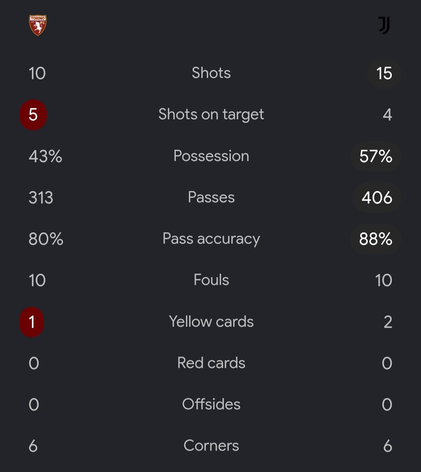The width and height of the screenshot is (421, 472).
Task: Click Juventus' 88% pass accuracy badge
Action: pos(376,239)
